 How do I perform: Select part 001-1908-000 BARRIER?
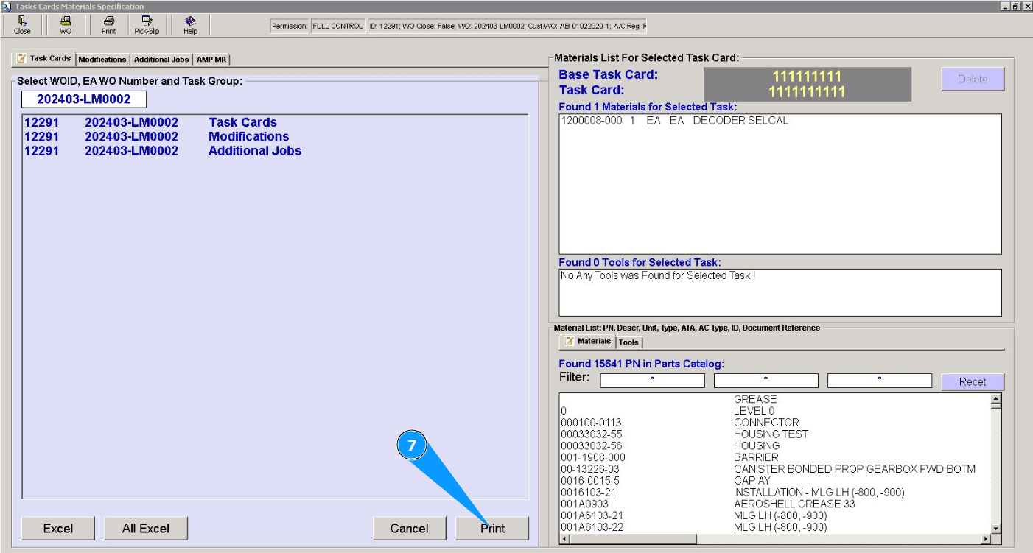tap(775, 457)
